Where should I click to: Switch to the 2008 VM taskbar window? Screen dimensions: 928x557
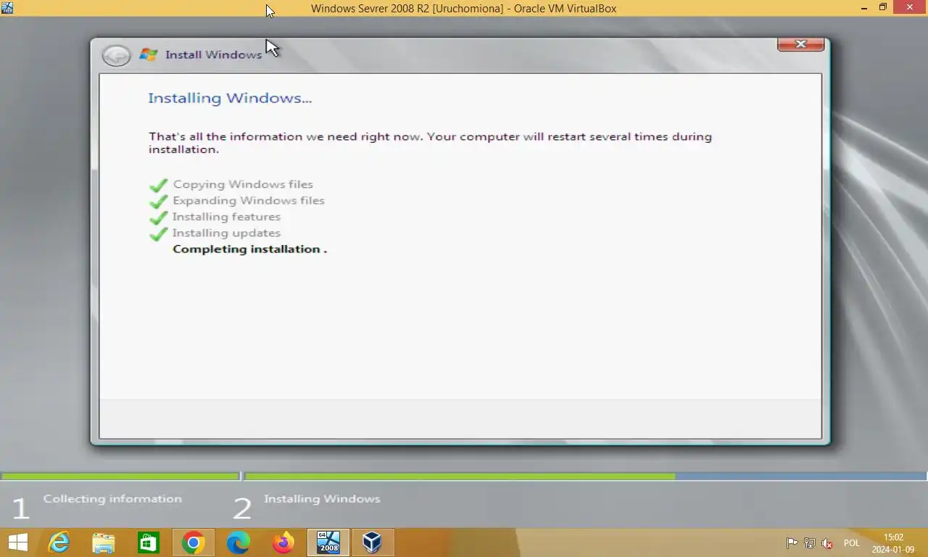point(328,542)
